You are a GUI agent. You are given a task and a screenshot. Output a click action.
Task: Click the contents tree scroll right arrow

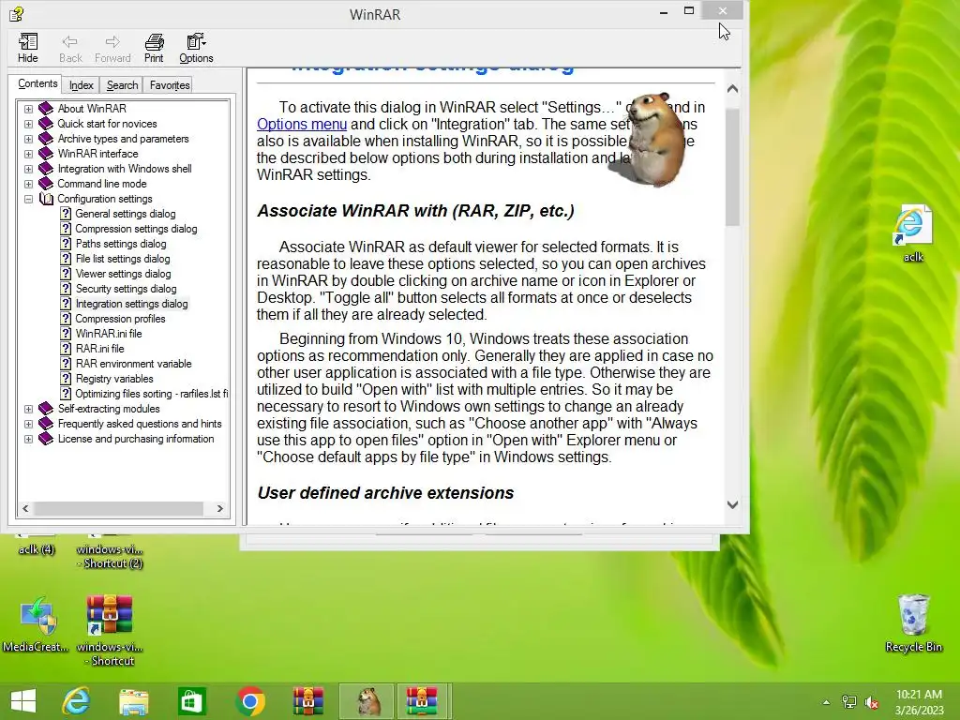click(x=219, y=509)
